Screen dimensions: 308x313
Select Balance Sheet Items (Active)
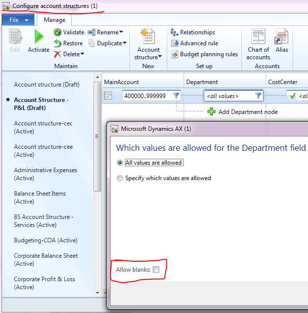point(40,198)
